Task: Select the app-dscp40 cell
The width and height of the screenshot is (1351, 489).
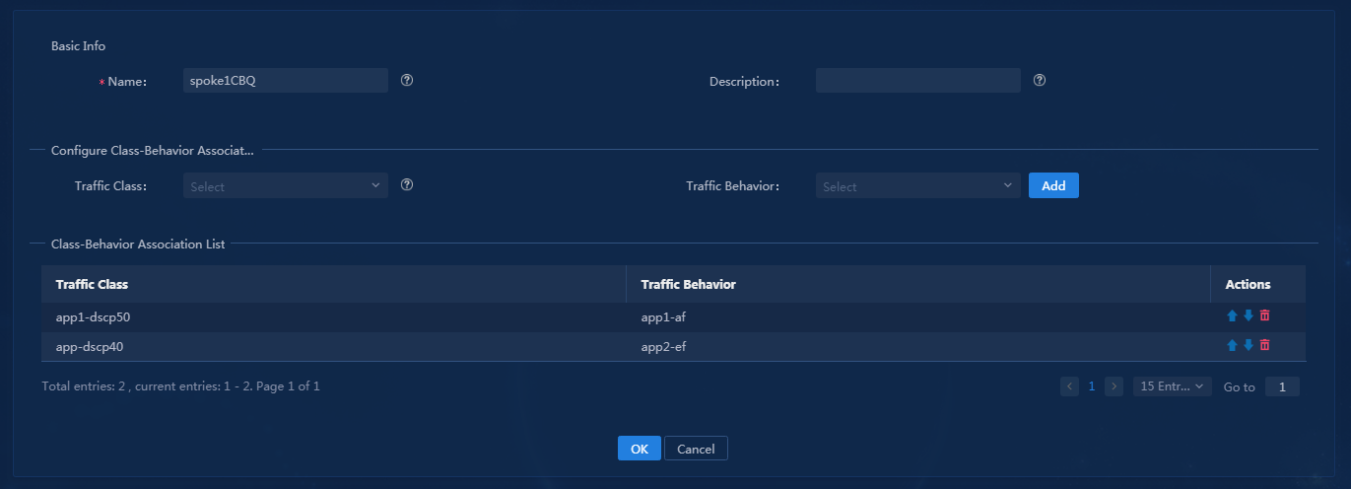Action: click(333, 346)
